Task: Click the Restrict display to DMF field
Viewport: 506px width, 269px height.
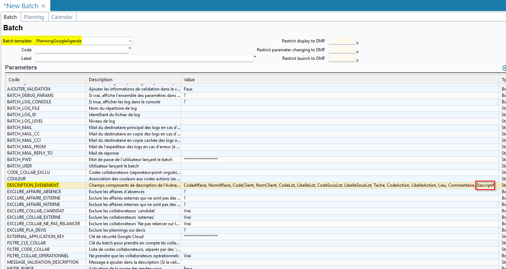Action: (342, 41)
